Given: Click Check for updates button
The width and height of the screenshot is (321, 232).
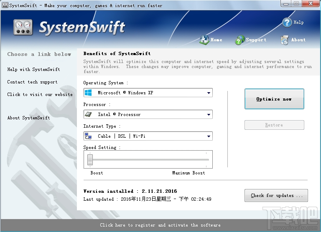Looking at the screenshot, I should pyautogui.click(x=276, y=195).
